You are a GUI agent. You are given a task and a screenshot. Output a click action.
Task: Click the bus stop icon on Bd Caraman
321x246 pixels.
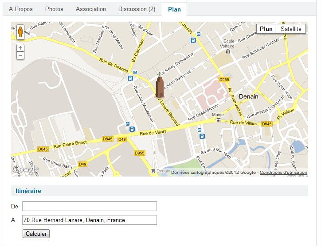[130, 78]
